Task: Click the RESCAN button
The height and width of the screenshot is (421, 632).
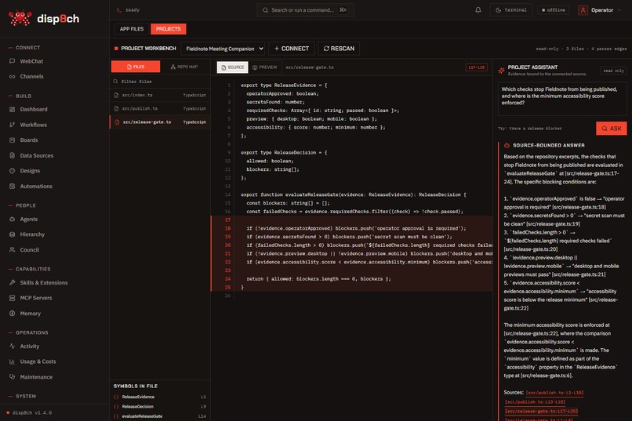Action: click(x=339, y=49)
